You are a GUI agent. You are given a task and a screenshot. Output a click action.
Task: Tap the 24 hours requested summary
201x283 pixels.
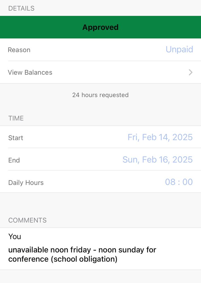pos(100,95)
